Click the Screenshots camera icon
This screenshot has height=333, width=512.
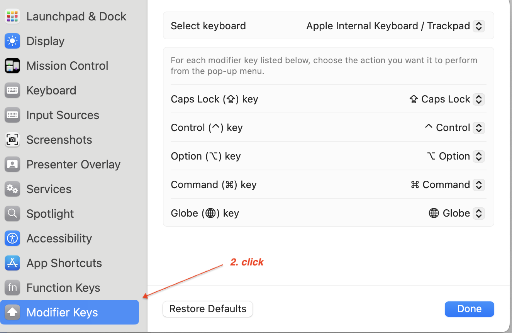click(12, 140)
